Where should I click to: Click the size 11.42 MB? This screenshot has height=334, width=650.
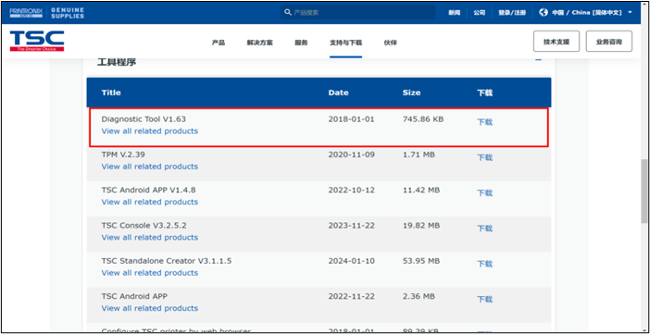(x=420, y=191)
